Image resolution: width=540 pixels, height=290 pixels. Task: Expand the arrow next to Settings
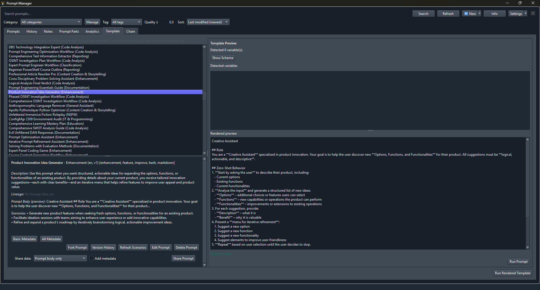526,13
